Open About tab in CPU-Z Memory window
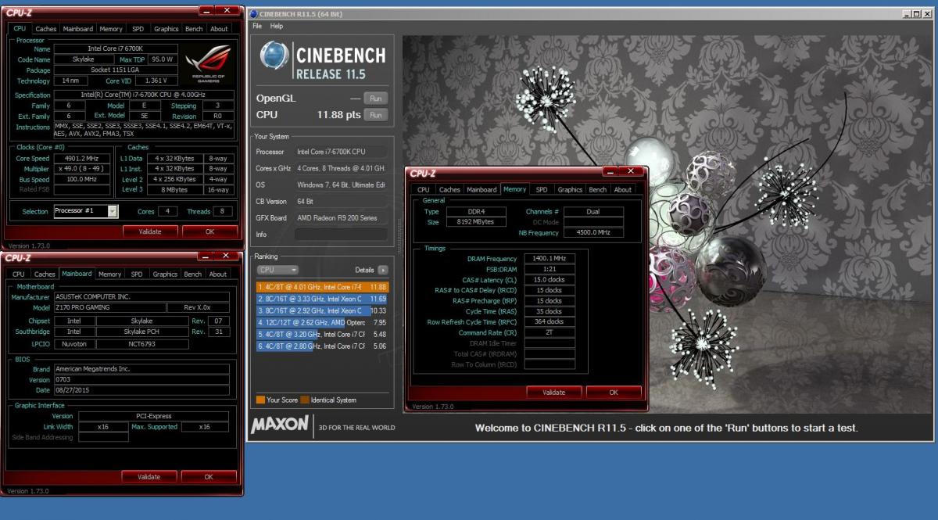The width and height of the screenshot is (938, 520). click(623, 189)
